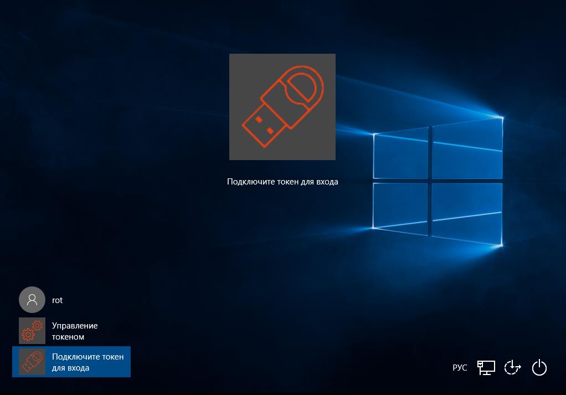Select the rot user avatar
This screenshot has width=566, height=395.
point(32,300)
